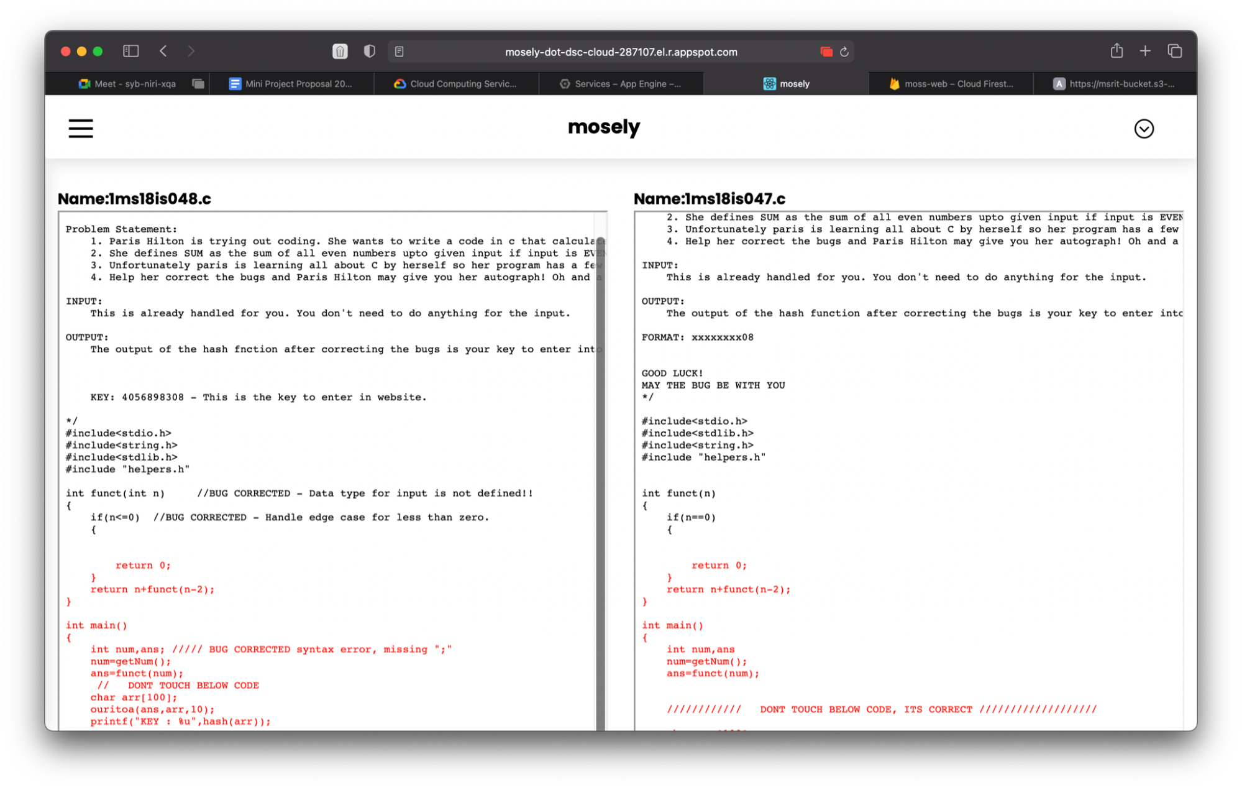This screenshot has height=790, width=1242.
Task: Click the address bar URL field
Action: pyautogui.click(x=621, y=52)
